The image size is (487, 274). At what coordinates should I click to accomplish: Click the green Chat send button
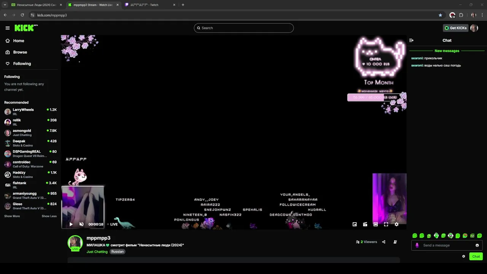[x=476, y=256]
